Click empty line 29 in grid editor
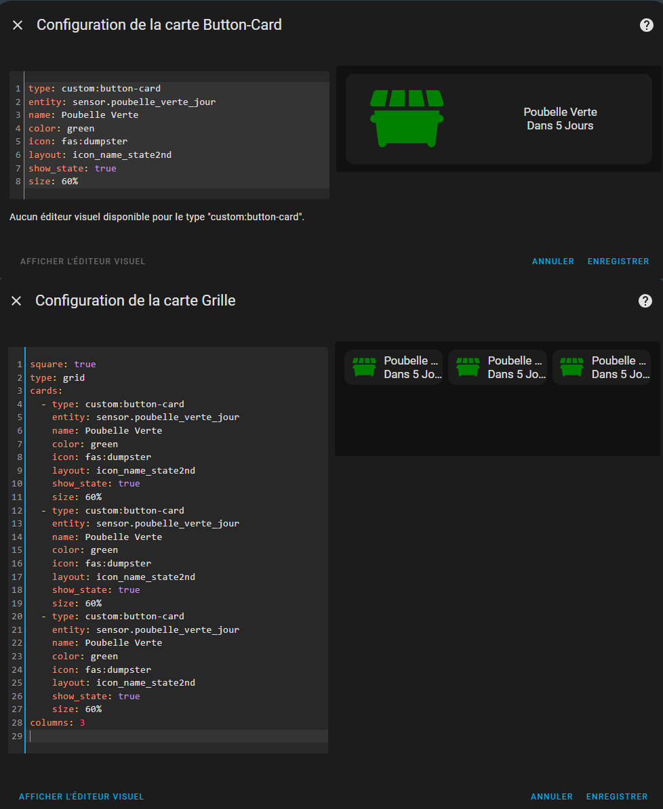 (176, 737)
